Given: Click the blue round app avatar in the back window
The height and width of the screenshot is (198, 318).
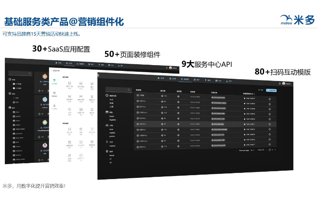Looking at the screenshot, I should pyautogui.click(x=45, y=99).
